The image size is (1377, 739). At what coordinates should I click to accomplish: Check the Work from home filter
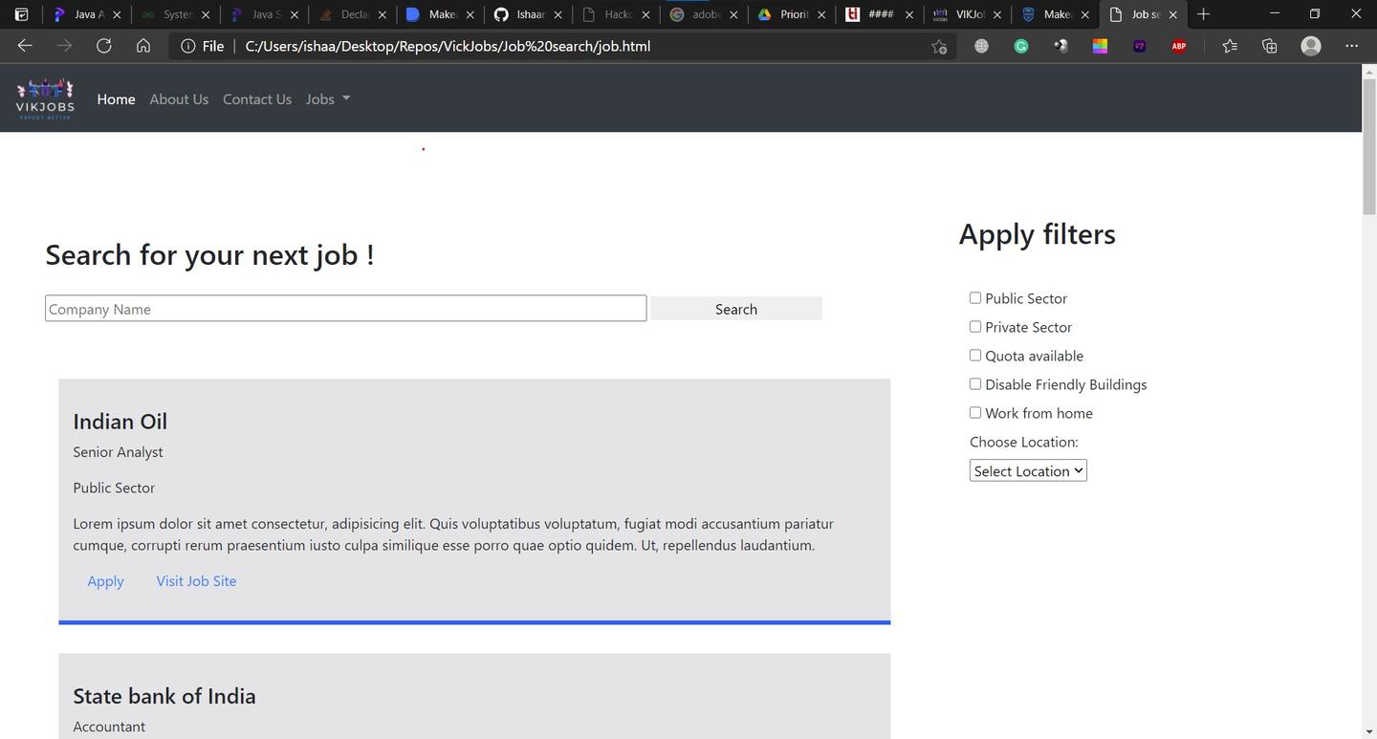[x=975, y=413]
